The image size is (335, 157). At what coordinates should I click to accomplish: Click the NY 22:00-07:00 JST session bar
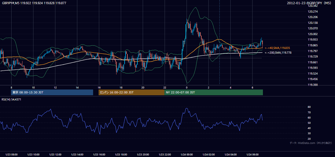pyautogui.click(x=214, y=92)
